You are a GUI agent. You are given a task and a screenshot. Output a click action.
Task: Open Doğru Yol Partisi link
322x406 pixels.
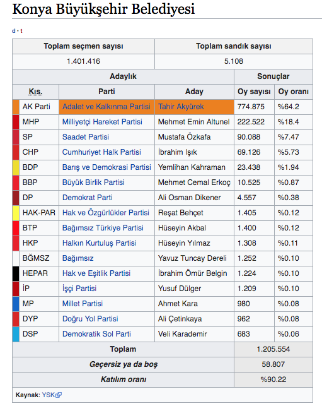click(x=90, y=319)
